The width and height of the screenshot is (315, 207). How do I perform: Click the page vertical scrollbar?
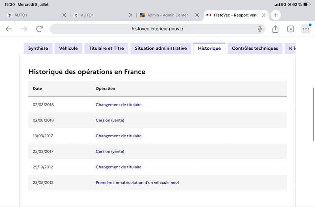pos(313,114)
